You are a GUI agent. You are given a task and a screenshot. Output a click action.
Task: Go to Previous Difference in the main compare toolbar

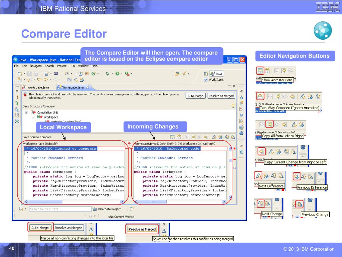click(220, 137)
